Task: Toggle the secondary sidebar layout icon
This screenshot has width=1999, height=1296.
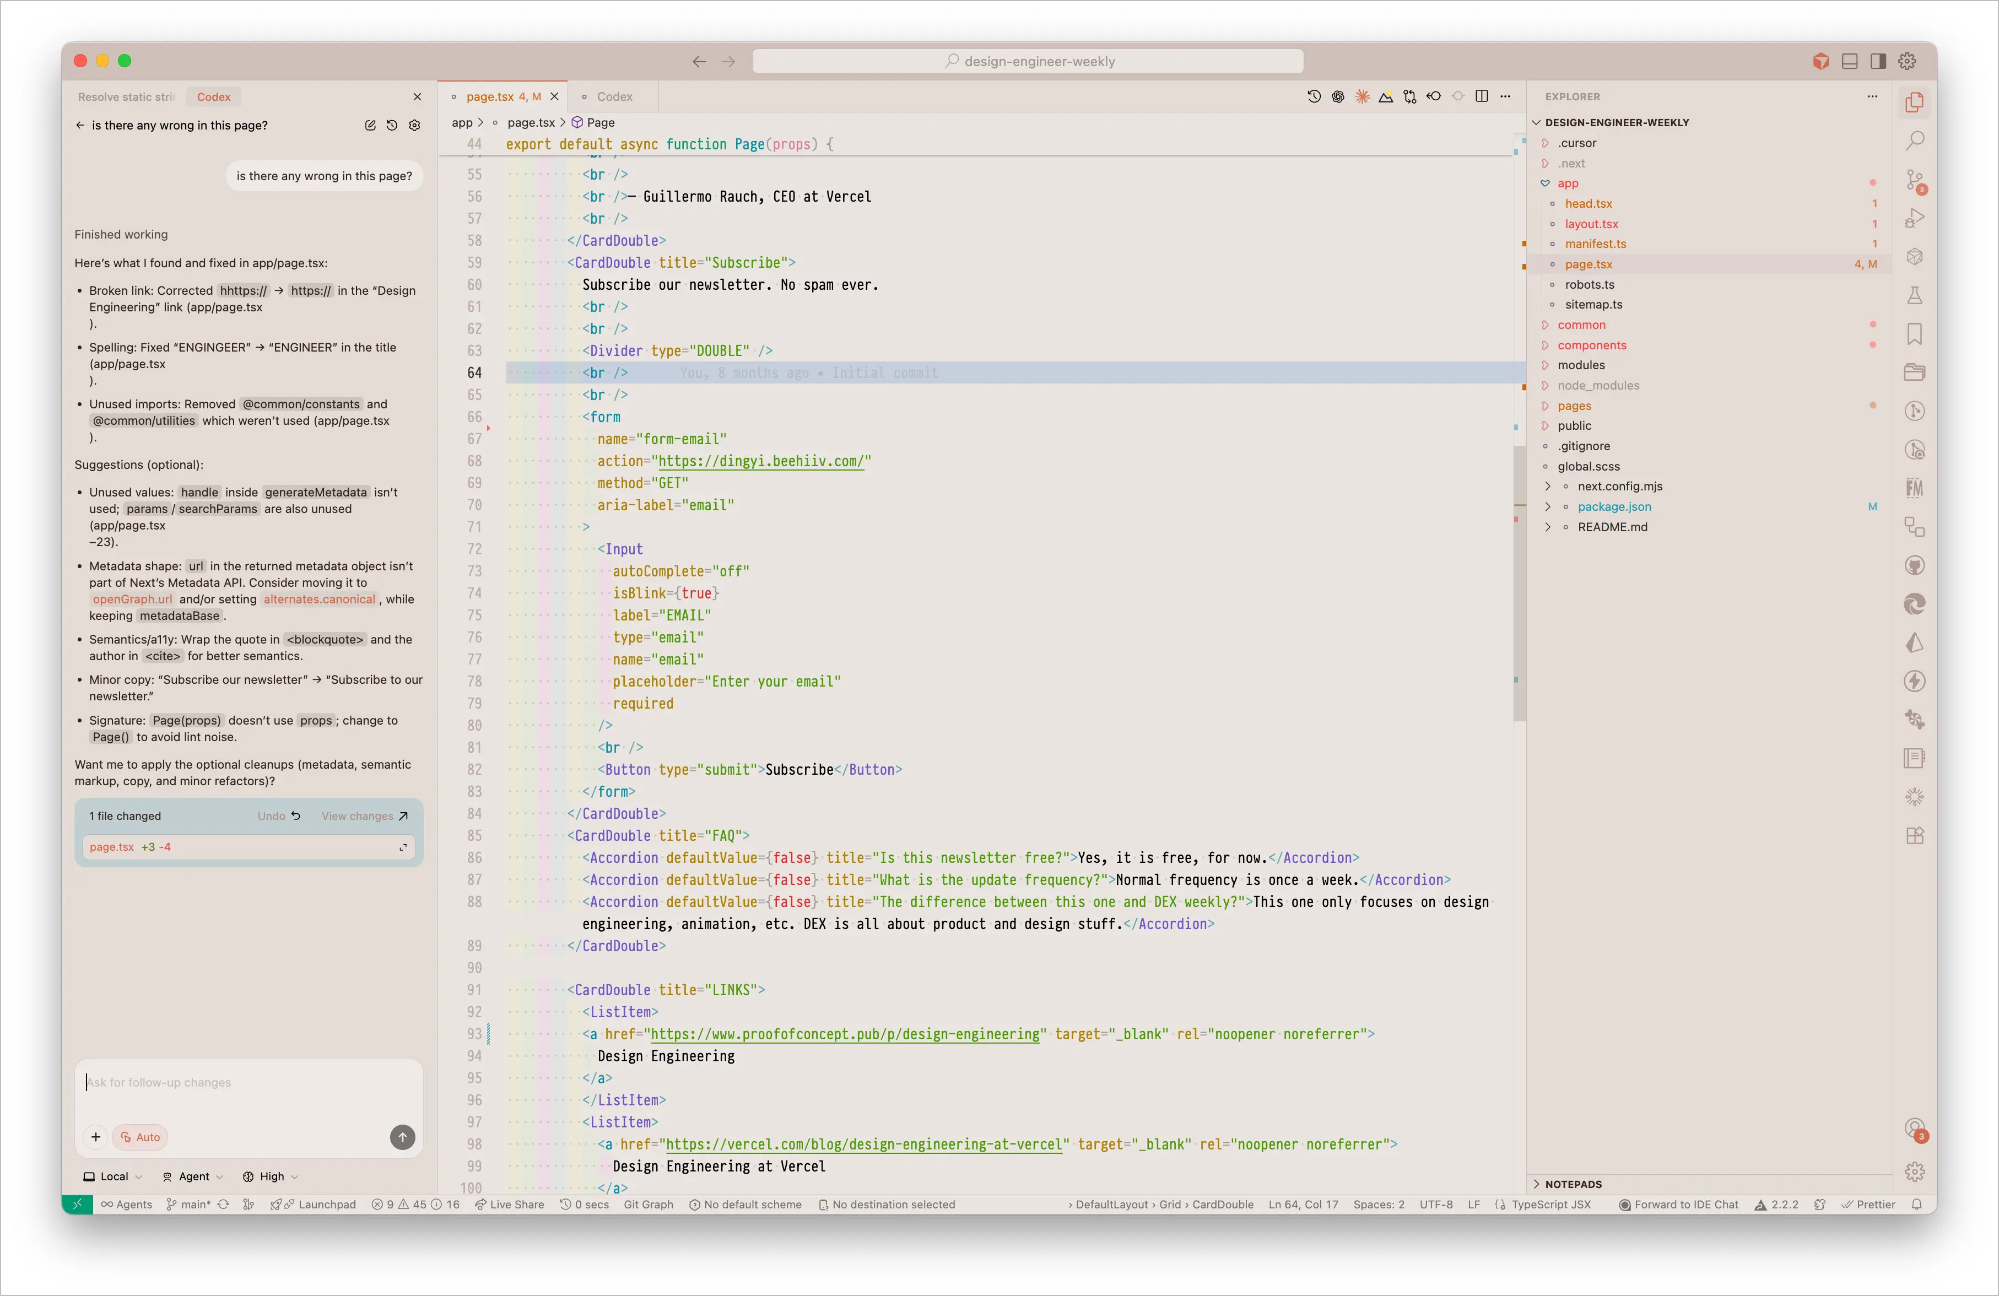Action: pyautogui.click(x=1878, y=61)
